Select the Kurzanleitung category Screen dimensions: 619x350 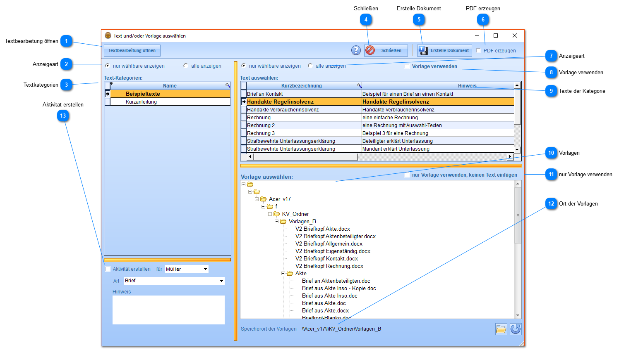(x=141, y=102)
